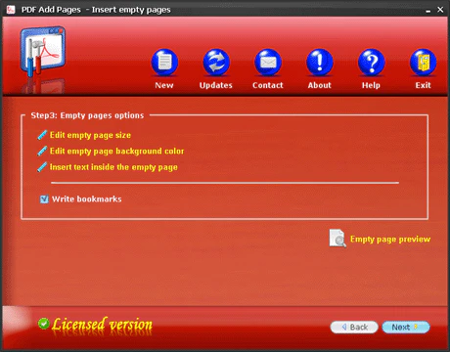This screenshot has width=450, height=352.
Task: Return to previous step with Back
Action: click(x=354, y=327)
